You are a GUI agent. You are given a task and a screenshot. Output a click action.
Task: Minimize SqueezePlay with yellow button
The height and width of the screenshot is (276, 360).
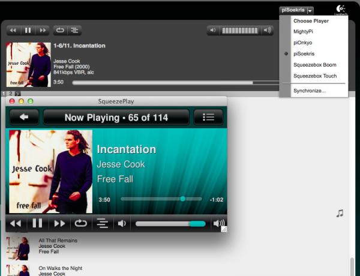tap(21, 101)
